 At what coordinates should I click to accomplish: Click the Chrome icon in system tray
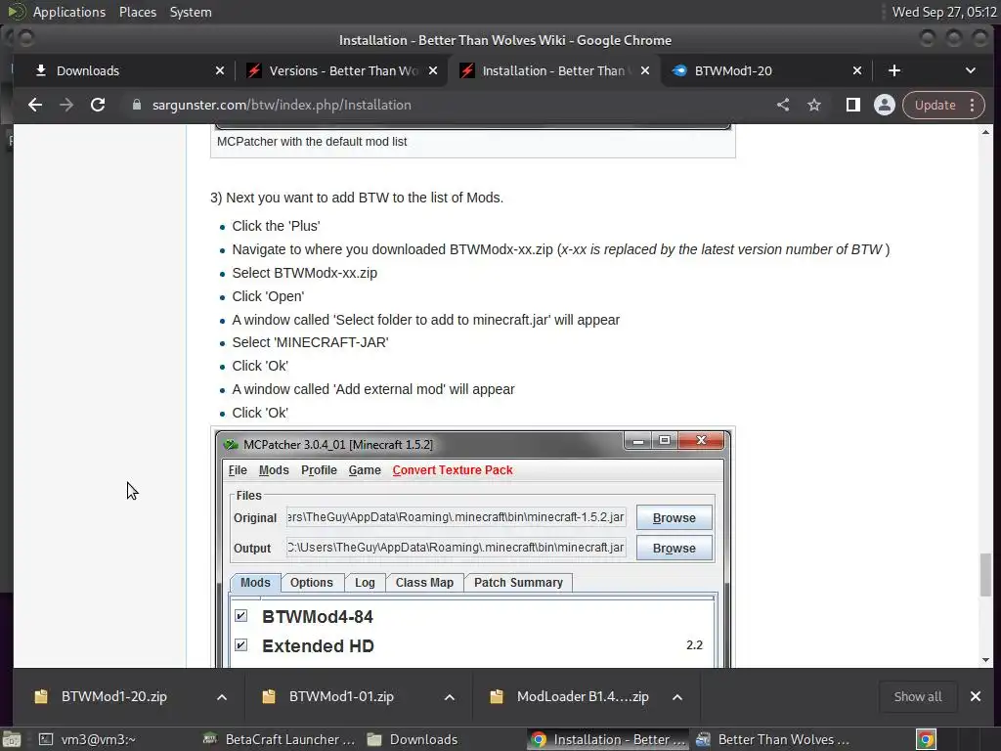926,739
